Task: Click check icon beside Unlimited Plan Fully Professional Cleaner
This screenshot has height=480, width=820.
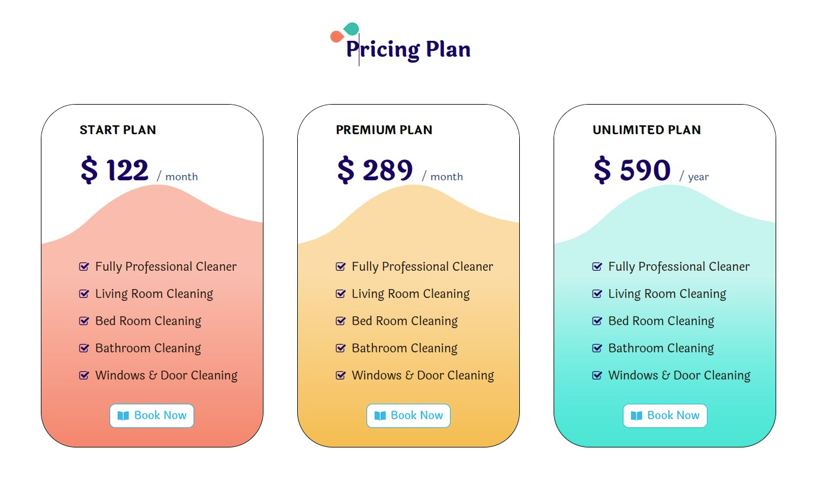Action: [x=597, y=267]
